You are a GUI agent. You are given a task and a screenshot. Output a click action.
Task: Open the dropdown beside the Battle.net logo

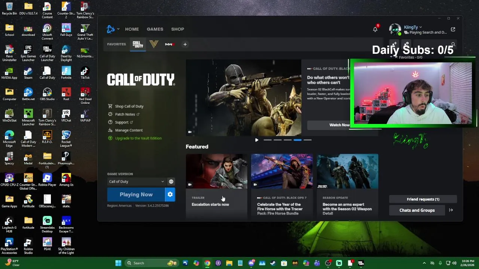tap(118, 29)
